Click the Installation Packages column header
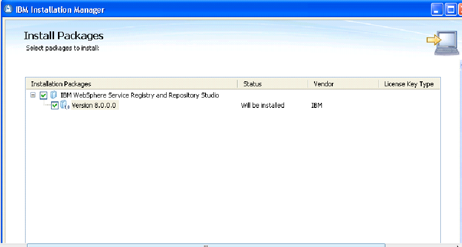This screenshot has width=462, height=247. pyautogui.click(x=132, y=84)
